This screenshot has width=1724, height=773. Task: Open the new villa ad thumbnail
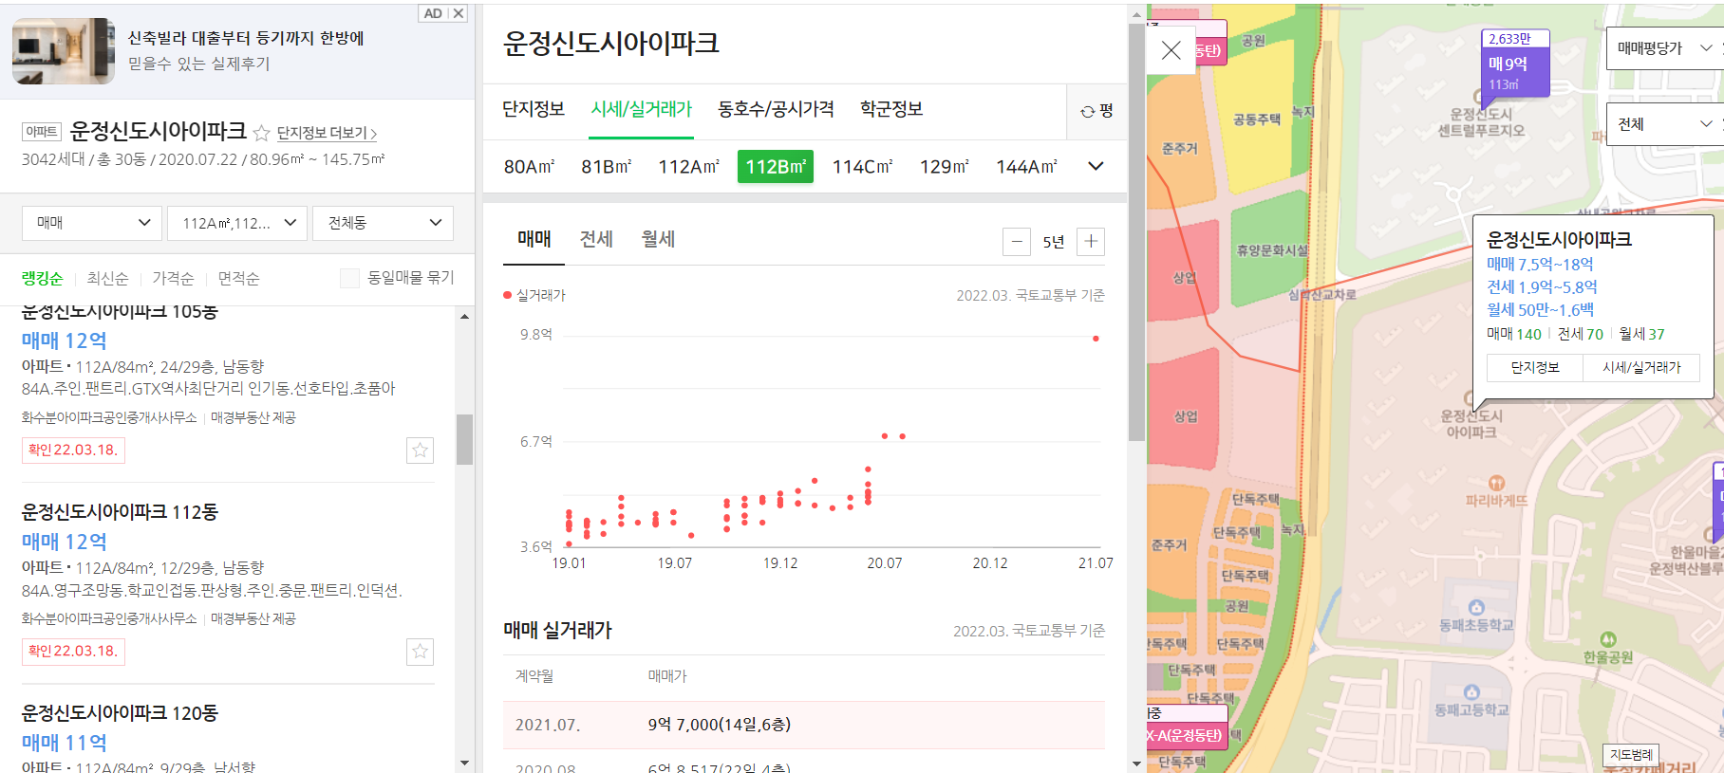pos(64,51)
